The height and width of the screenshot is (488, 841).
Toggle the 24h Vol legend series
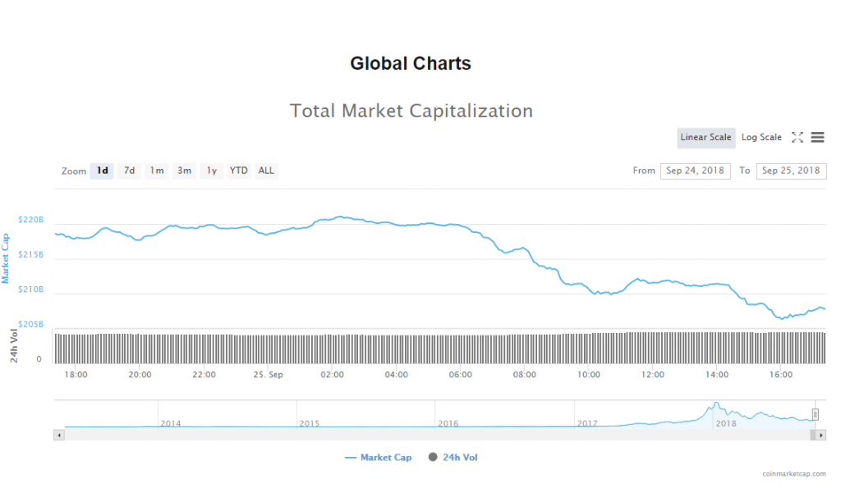(x=453, y=458)
